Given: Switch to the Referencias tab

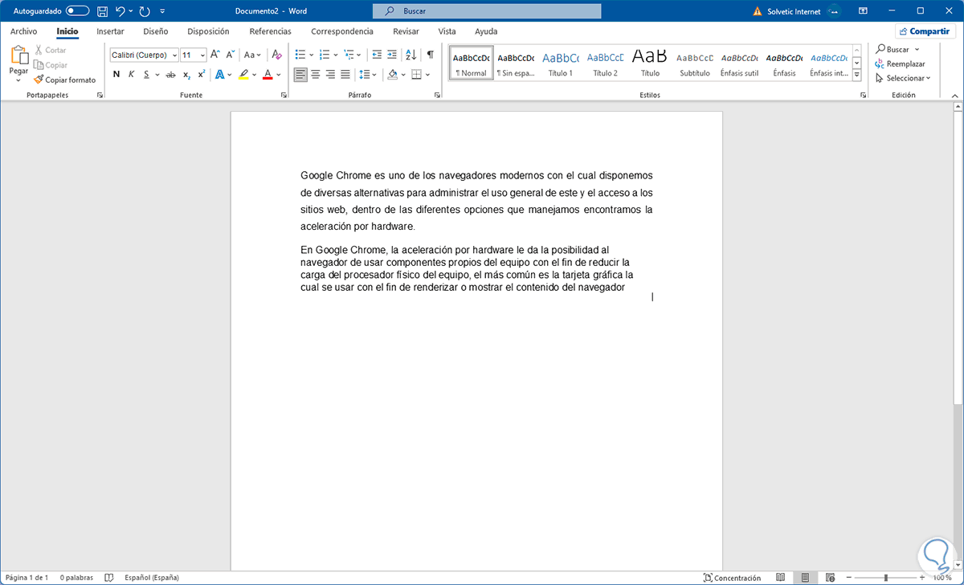Looking at the screenshot, I should (x=270, y=31).
